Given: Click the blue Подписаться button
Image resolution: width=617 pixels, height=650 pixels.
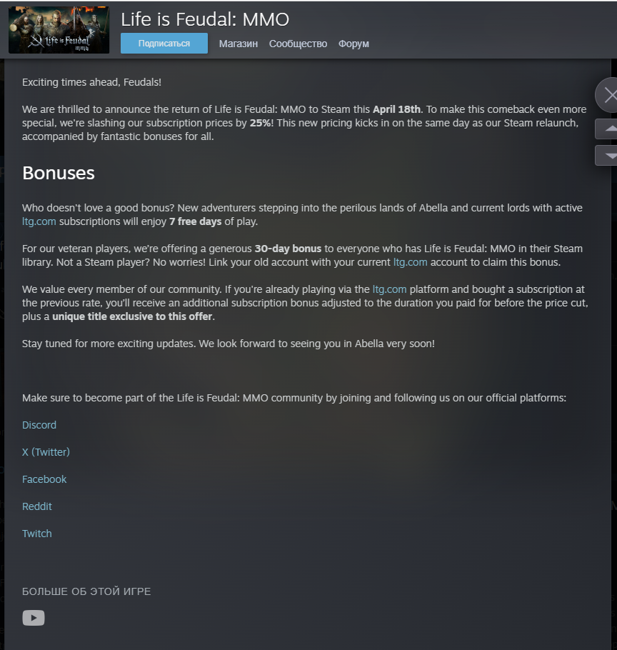Looking at the screenshot, I should 164,43.
